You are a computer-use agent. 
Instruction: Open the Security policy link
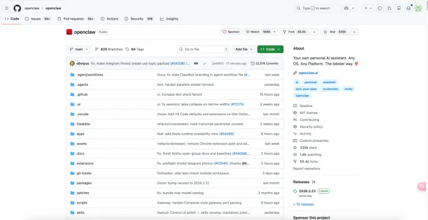308,127
